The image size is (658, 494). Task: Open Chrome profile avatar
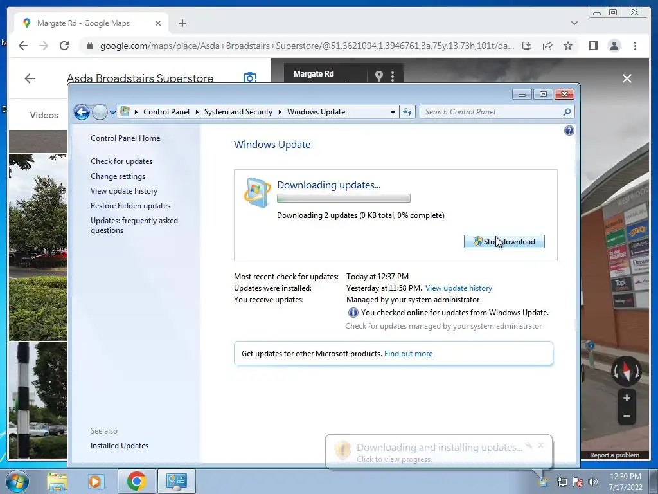click(614, 46)
